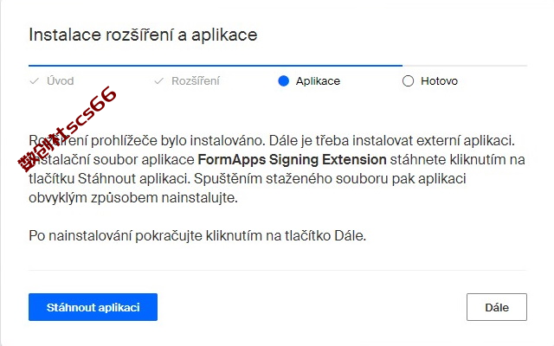This screenshot has height=346, width=554.
Task: Click the gray unfilled end of progress bar
Action: pos(465,66)
